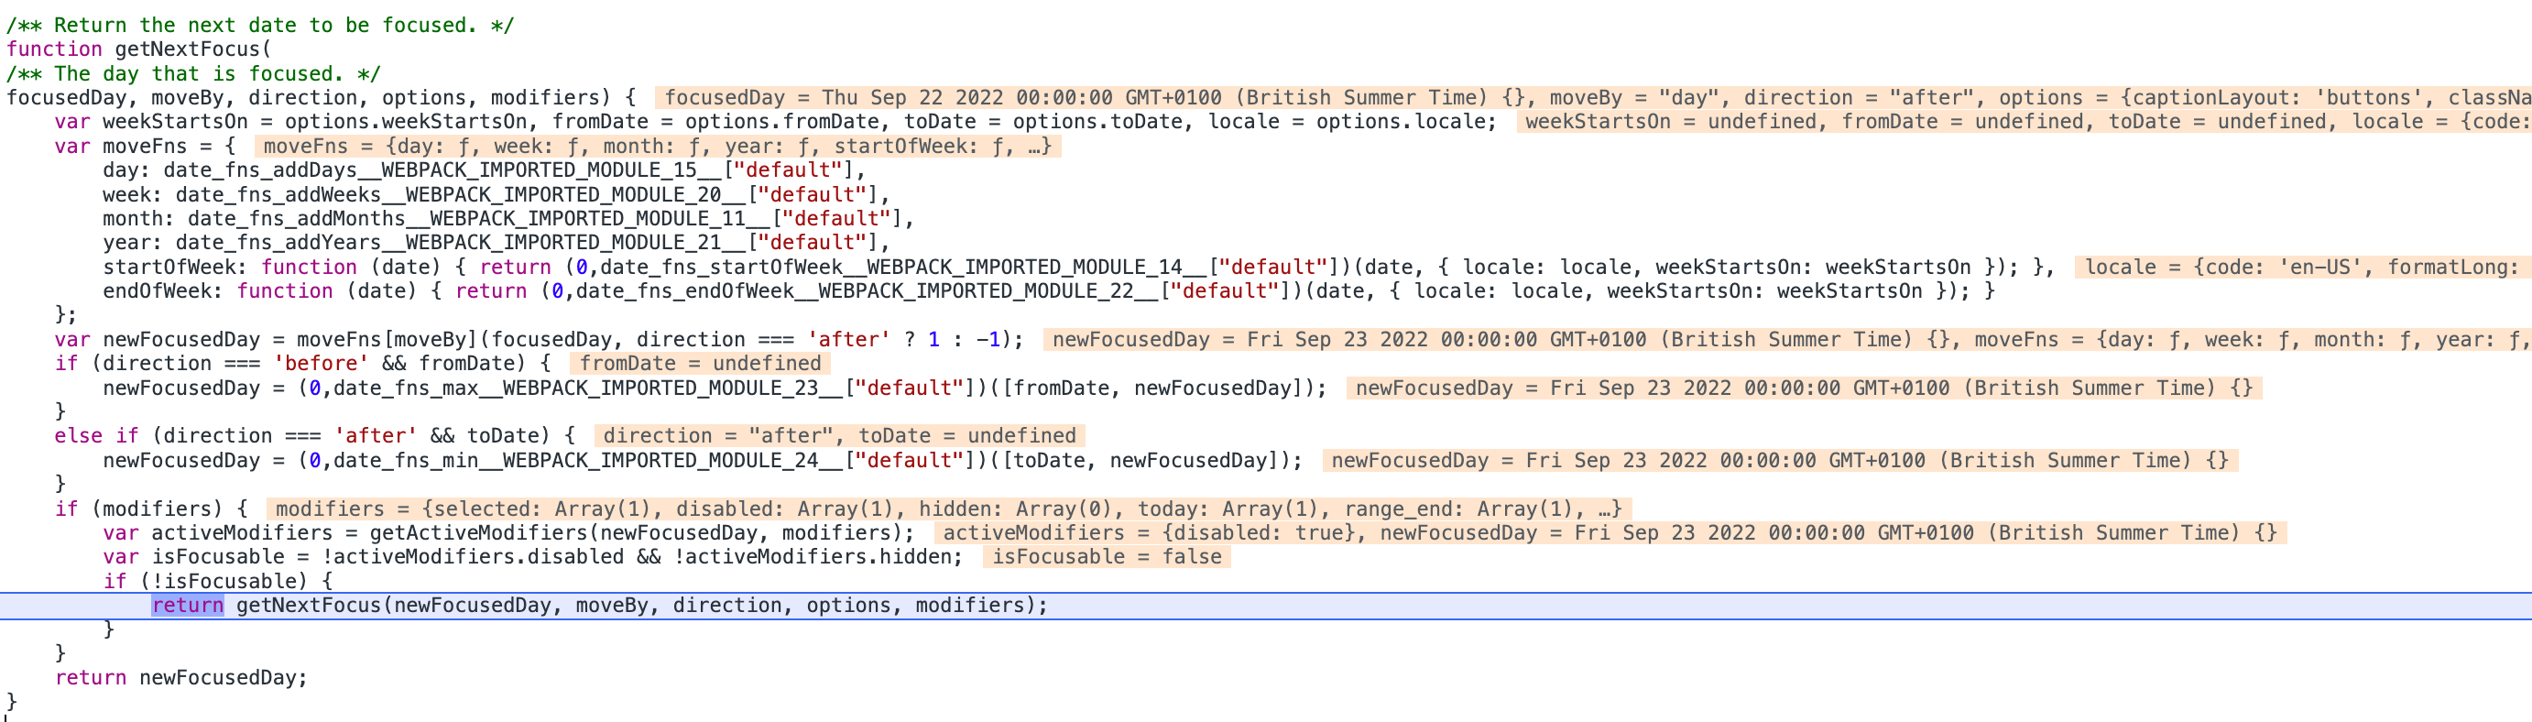Click the 'startOfWeek: function (date)' line
The width and height of the screenshot is (2532, 722).
tap(1077, 267)
